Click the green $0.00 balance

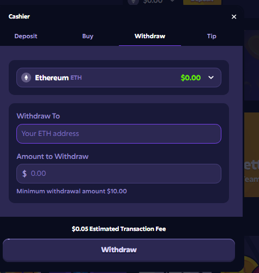point(191,78)
